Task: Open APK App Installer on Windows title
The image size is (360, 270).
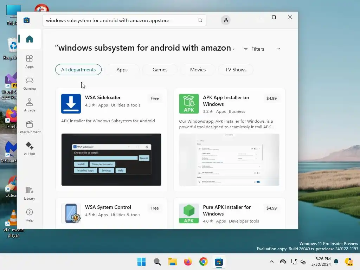Action: (x=226, y=101)
